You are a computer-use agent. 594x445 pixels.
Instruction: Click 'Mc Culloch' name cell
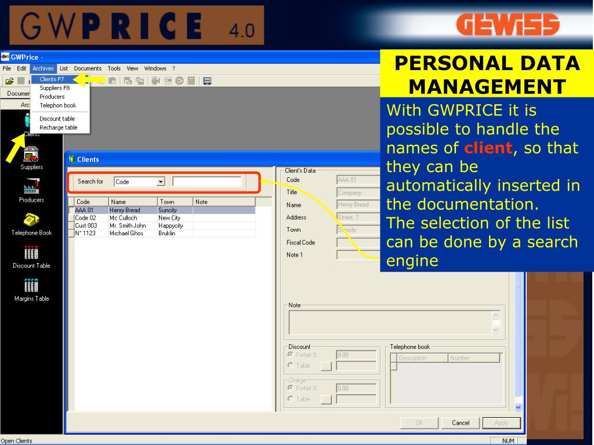133,218
